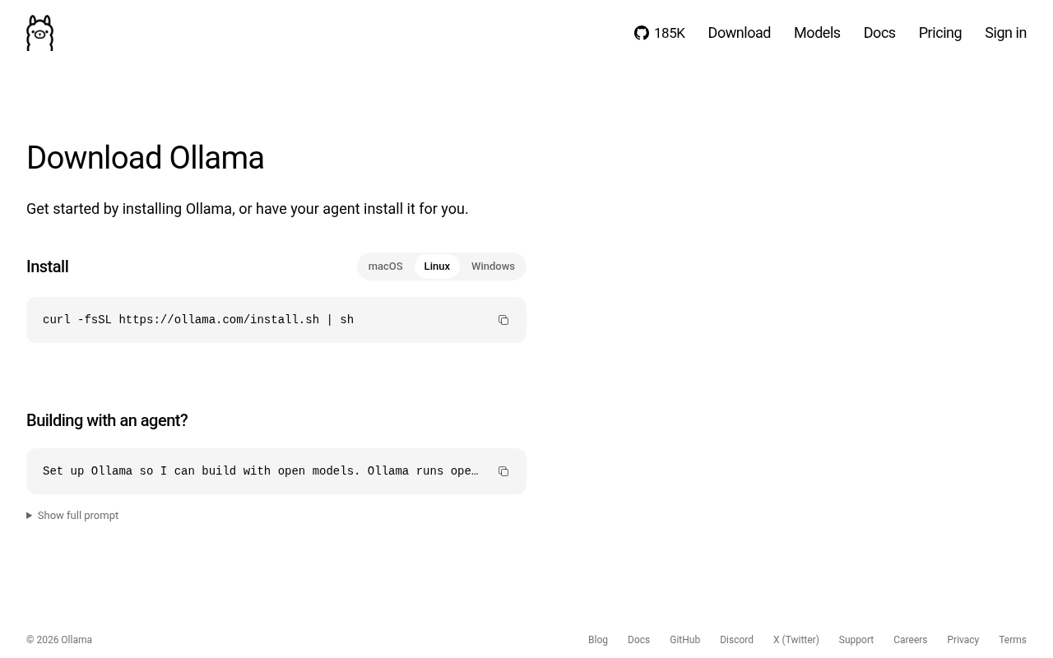Open the Discord footer link
The image size is (1053, 658).
coord(736,640)
